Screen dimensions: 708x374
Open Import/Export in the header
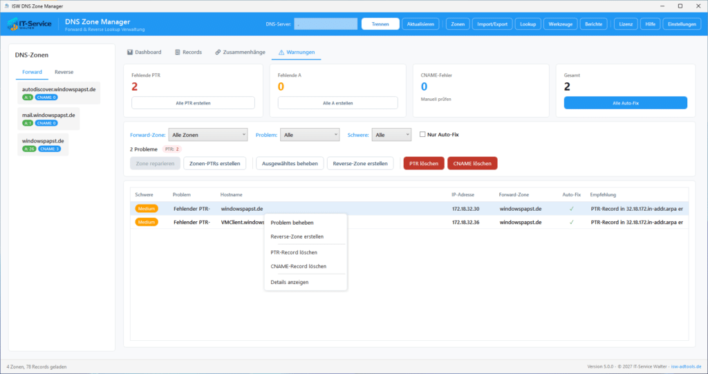pos(492,24)
